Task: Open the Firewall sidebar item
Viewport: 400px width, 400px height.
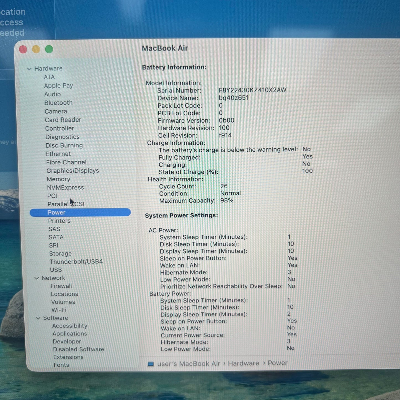Action: click(61, 286)
